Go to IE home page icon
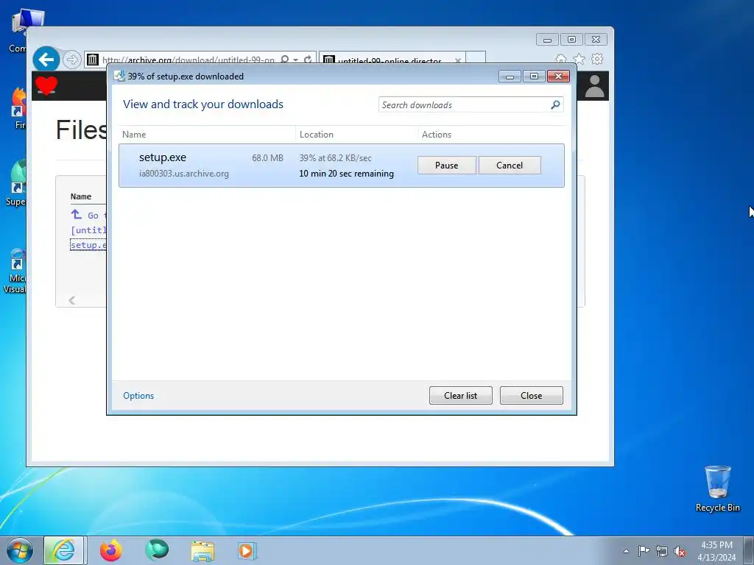 click(560, 59)
